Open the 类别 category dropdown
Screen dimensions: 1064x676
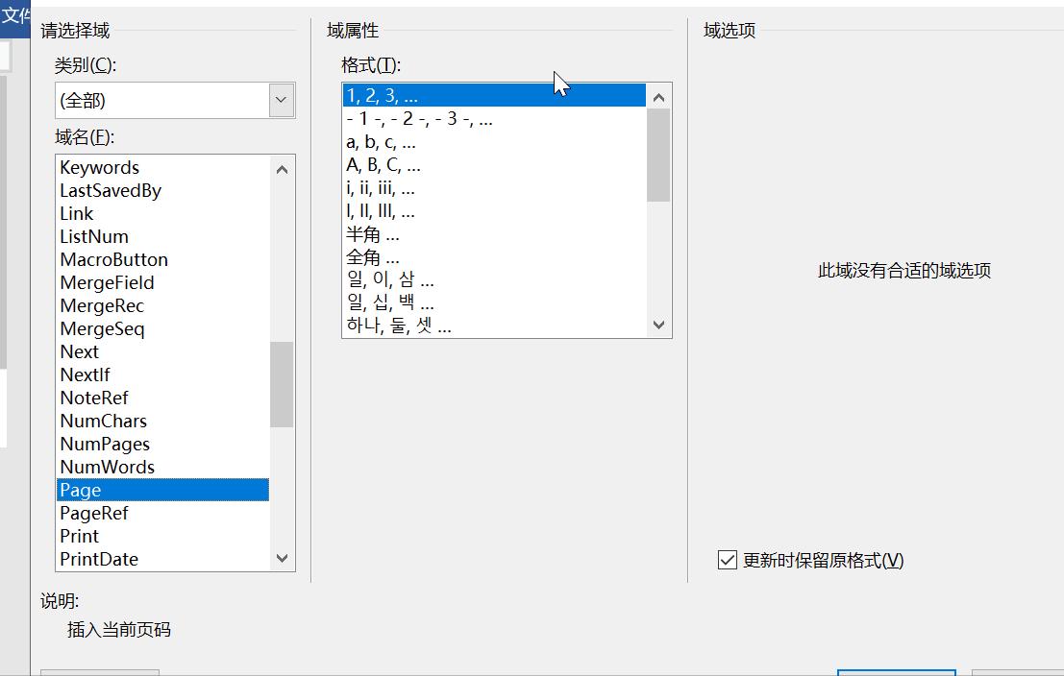click(281, 100)
